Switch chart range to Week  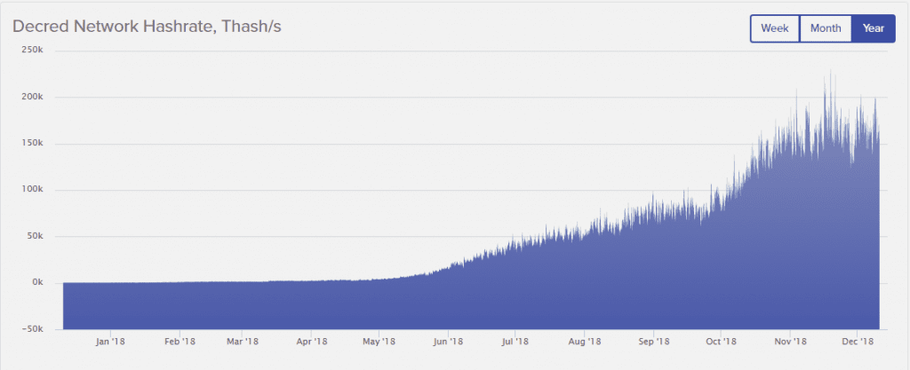[x=775, y=28]
